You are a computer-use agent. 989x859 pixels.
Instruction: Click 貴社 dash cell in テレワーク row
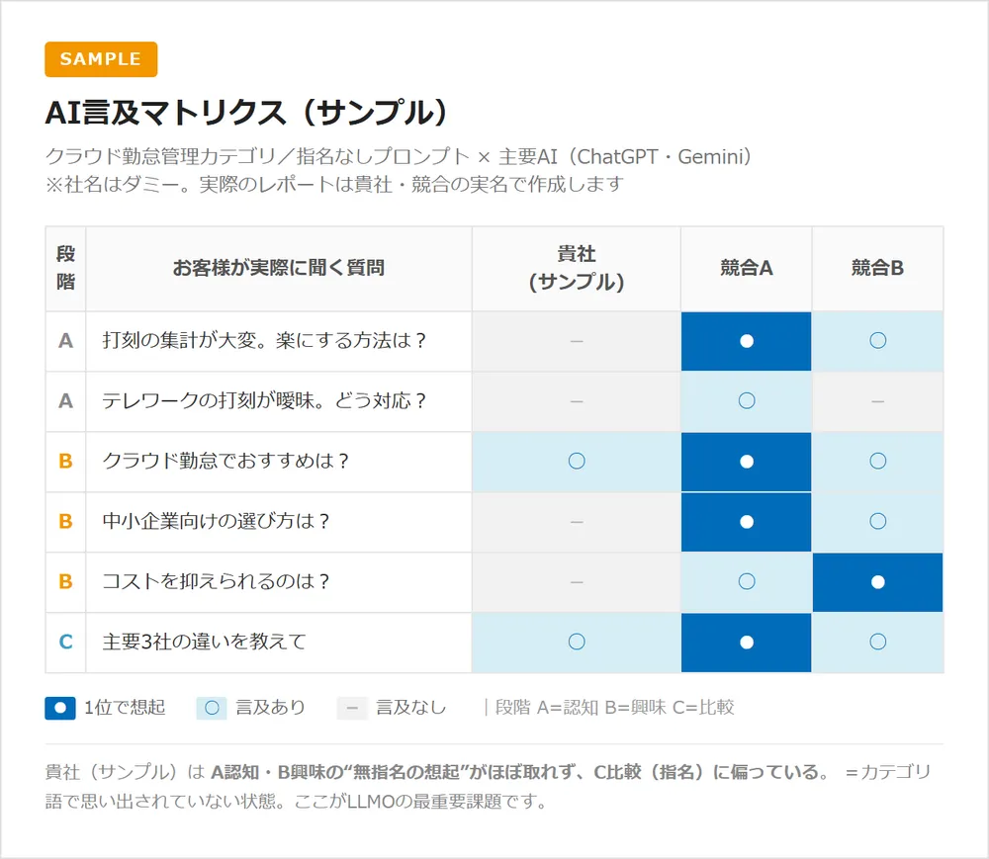[x=577, y=400]
